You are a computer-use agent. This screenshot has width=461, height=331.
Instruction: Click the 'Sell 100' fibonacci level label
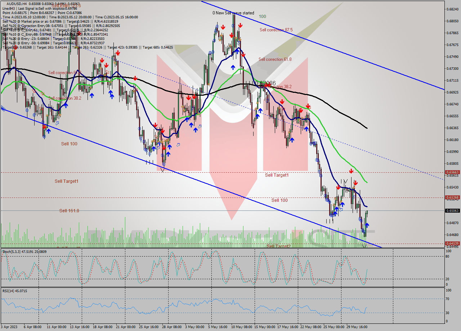pos(281,200)
